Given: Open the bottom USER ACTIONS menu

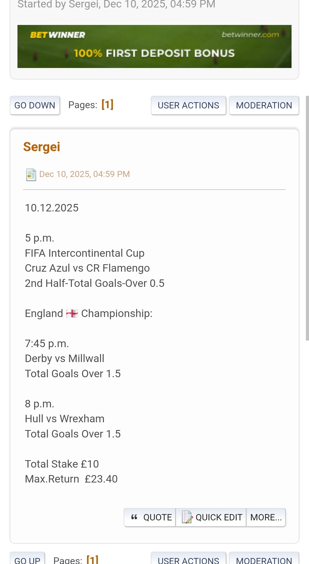Looking at the screenshot, I should click(188, 560).
